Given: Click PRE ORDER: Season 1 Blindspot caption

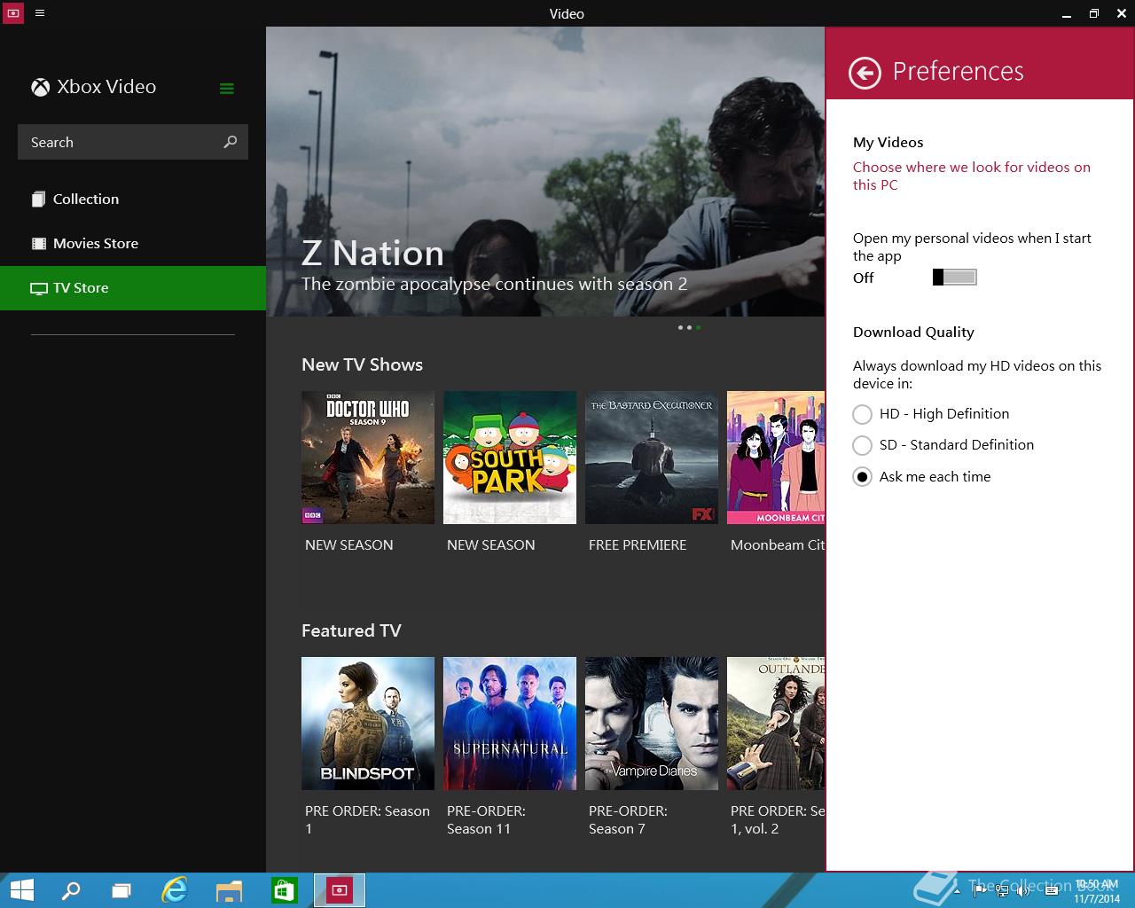Looking at the screenshot, I should (367, 820).
